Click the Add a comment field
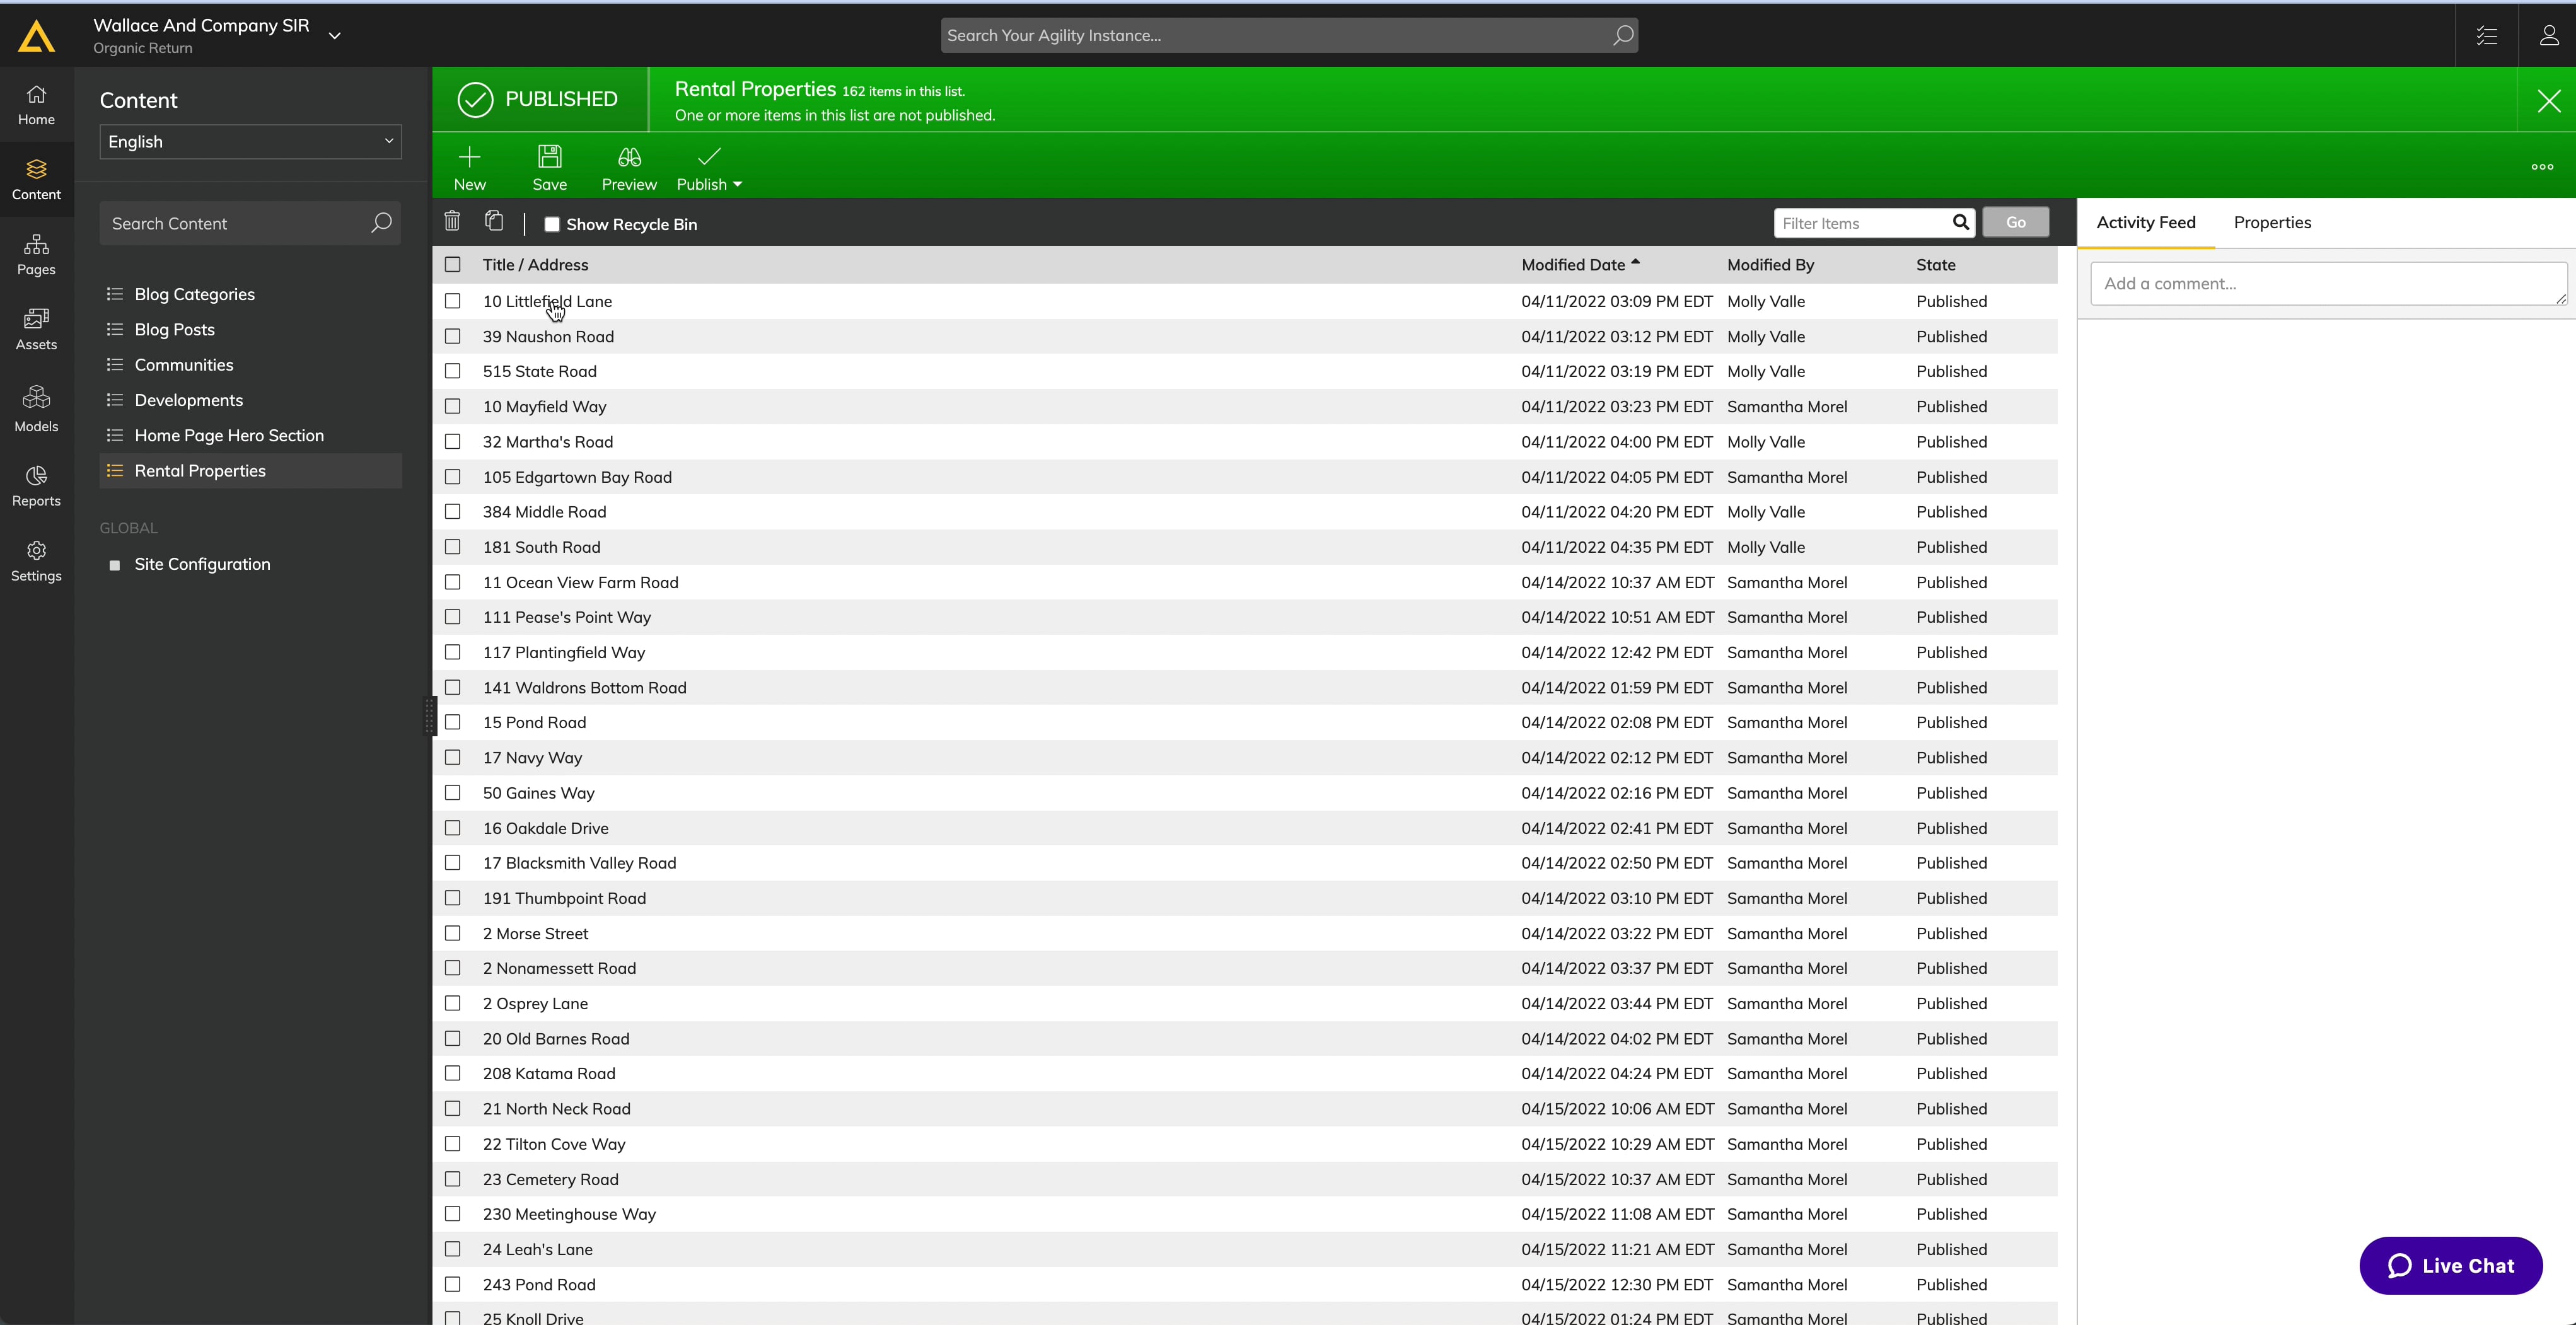Image resolution: width=2576 pixels, height=1325 pixels. 2328,283
